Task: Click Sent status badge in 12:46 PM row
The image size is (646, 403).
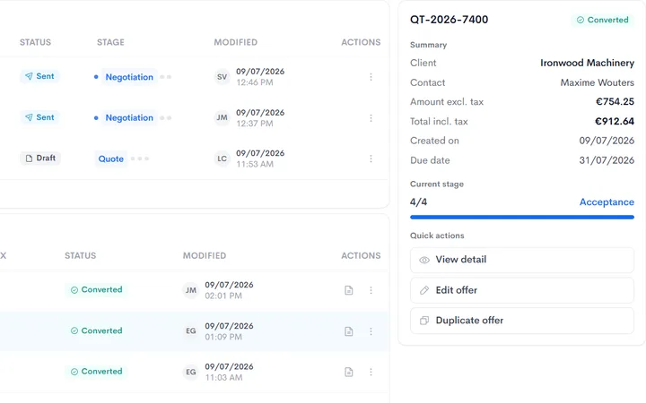Action: click(x=39, y=76)
